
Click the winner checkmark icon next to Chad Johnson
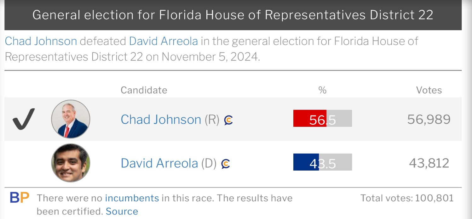[24, 119]
